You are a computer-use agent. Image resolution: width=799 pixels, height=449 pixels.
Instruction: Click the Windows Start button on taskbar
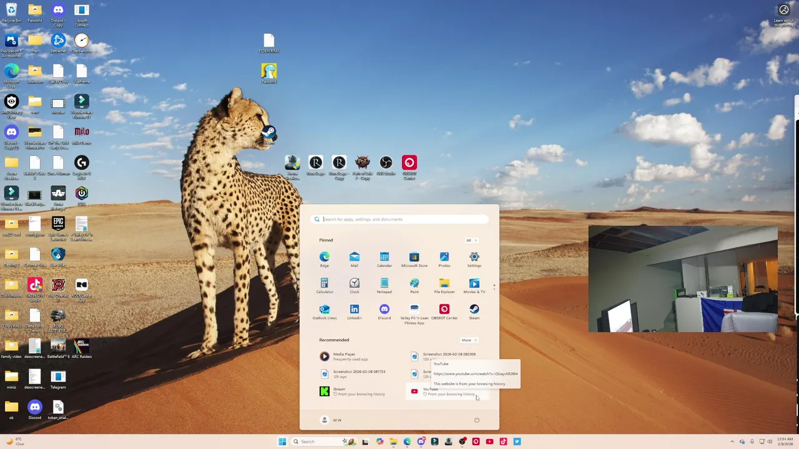click(x=282, y=442)
